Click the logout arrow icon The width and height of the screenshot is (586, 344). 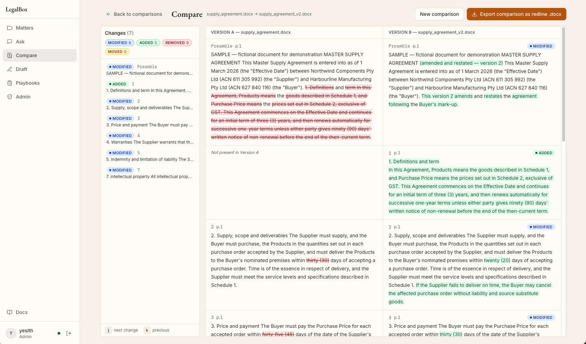(69, 333)
